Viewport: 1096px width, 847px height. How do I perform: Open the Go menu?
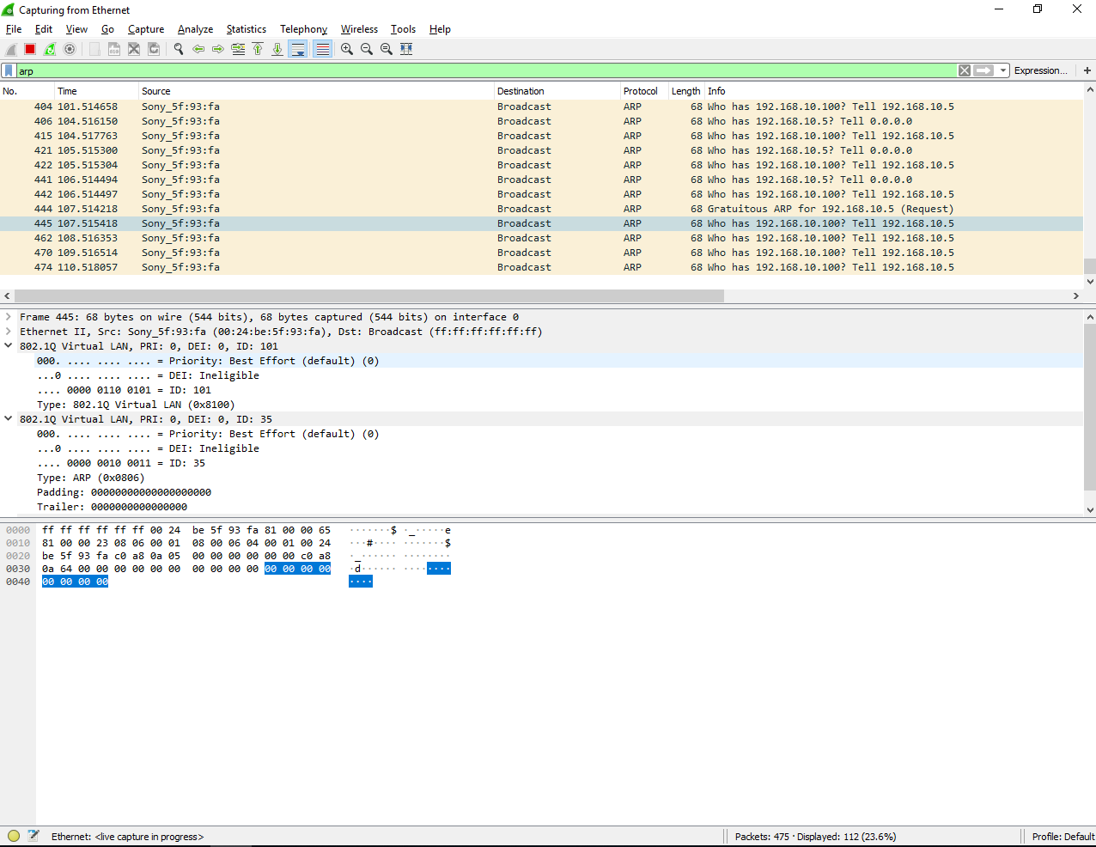(107, 29)
